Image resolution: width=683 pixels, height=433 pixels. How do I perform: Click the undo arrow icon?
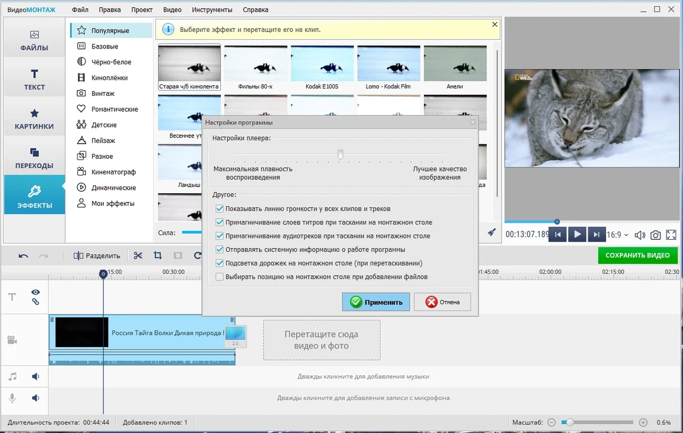[23, 256]
